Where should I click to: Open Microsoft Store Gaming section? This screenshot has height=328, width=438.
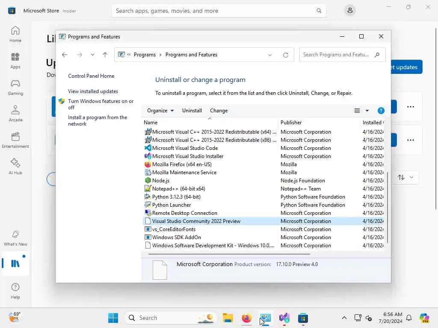pos(15,87)
